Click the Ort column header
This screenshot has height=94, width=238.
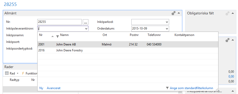[x=105, y=35]
